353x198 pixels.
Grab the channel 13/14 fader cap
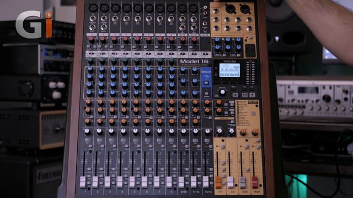[206, 182]
